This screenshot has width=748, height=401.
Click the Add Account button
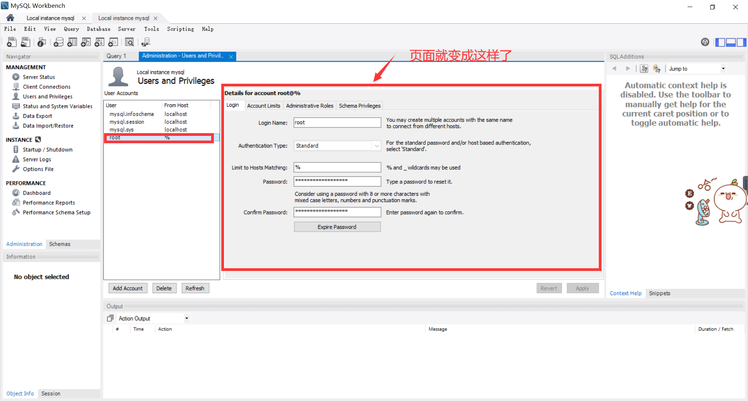pyautogui.click(x=128, y=288)
